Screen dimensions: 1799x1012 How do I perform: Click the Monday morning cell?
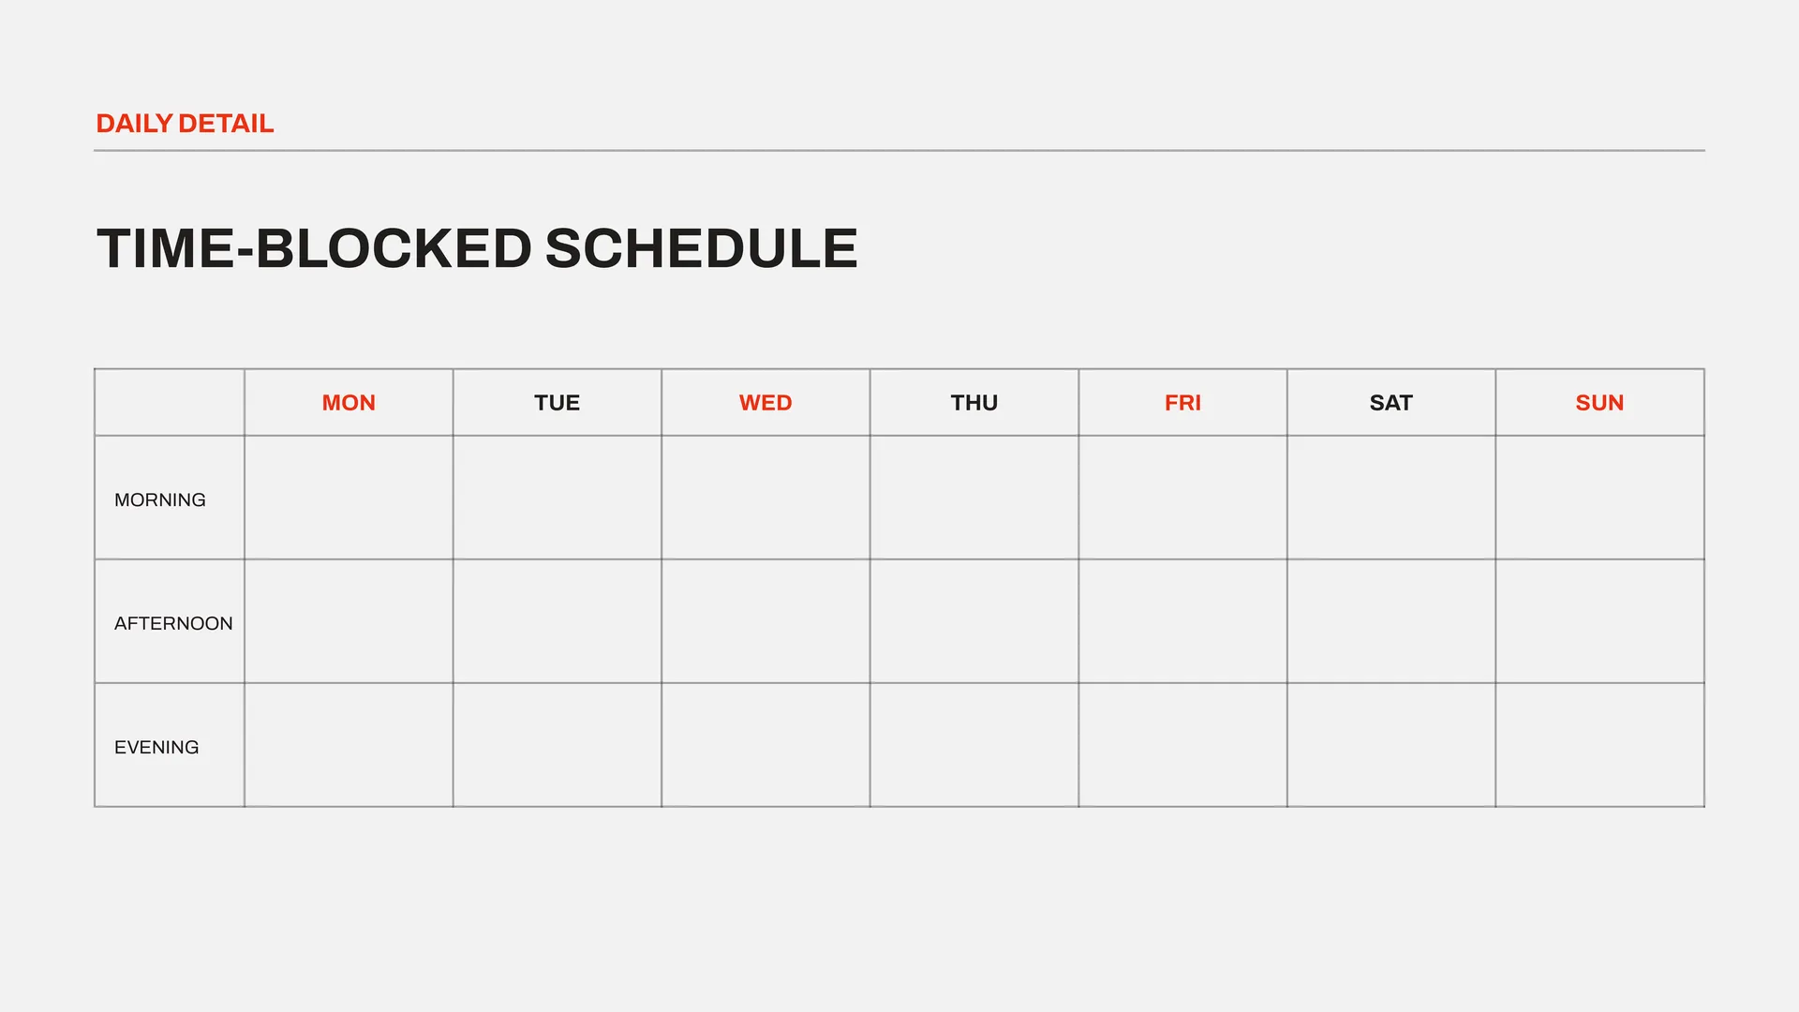click(x=349, y=498)
